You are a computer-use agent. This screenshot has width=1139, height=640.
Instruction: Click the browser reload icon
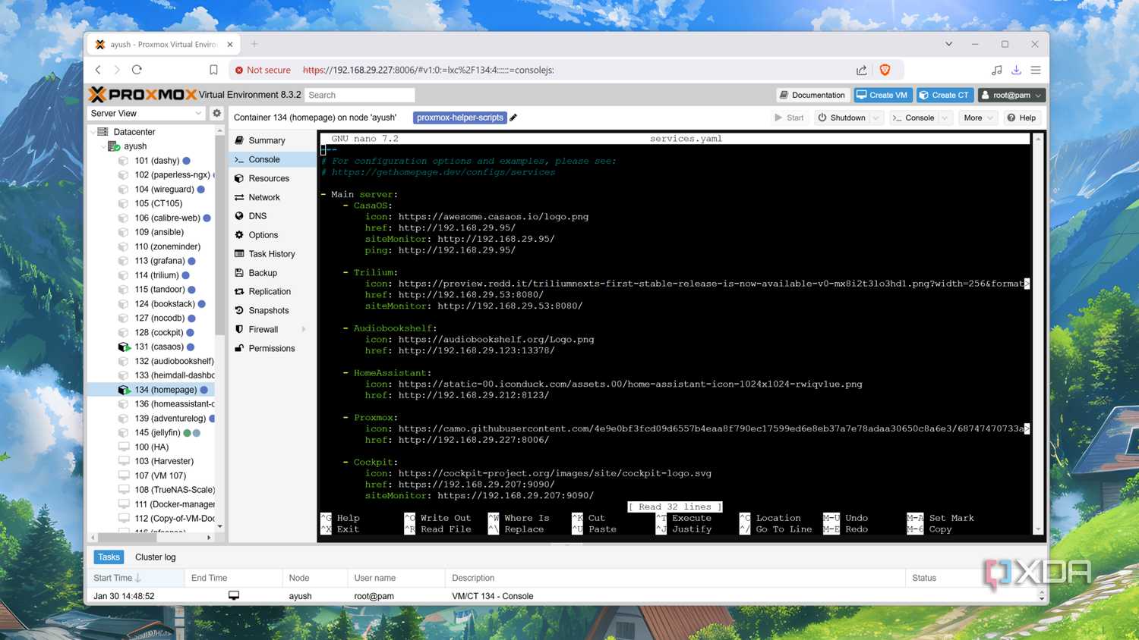[x=137, y=70]
